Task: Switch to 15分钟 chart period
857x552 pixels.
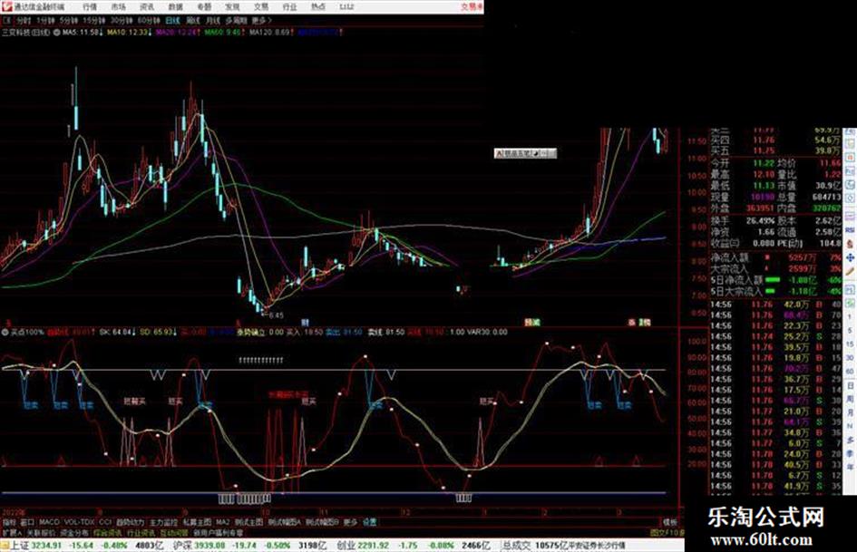Action: click(x=93, y=21)
